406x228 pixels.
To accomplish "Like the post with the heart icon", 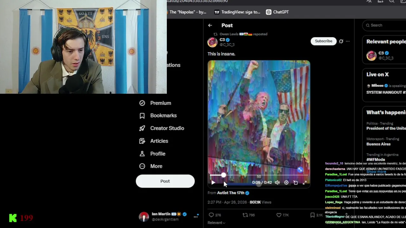I will click(x=279, y=215).
